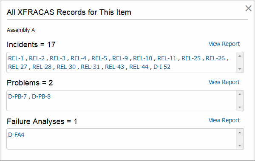Open incident REL-1 link

pyautogui.click(x=16, y=58)
